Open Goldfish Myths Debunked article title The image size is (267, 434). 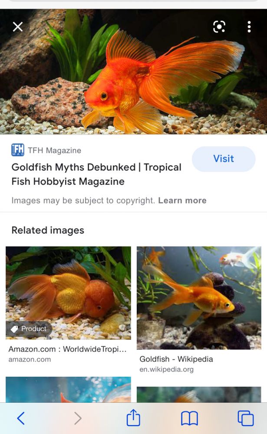pos(96,174)
